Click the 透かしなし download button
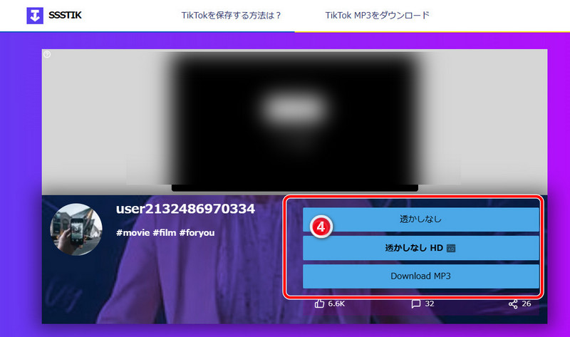The width and height of the screenshot is (570, 337). point(420,219)
